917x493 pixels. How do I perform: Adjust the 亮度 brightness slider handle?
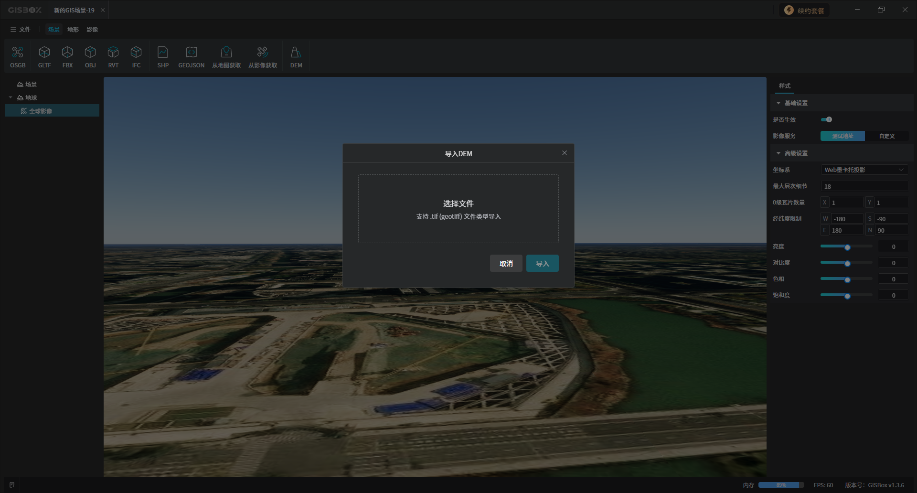click(x=847, y=247)
